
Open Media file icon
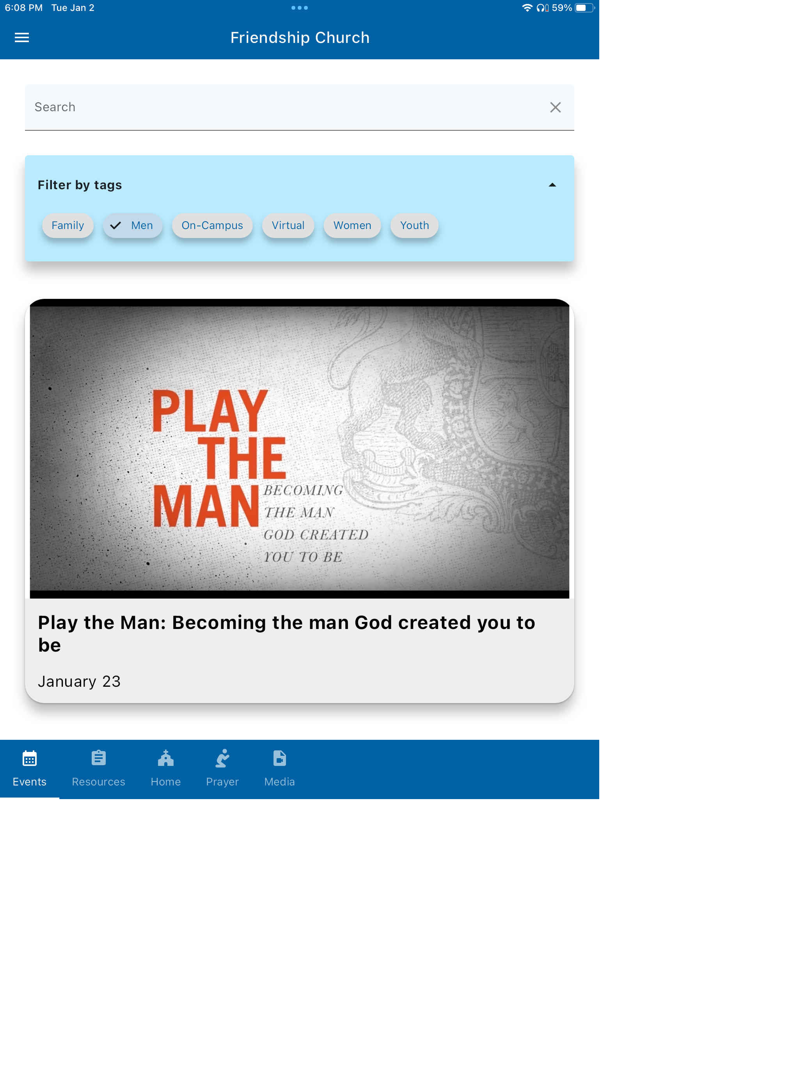click(279, 759)
